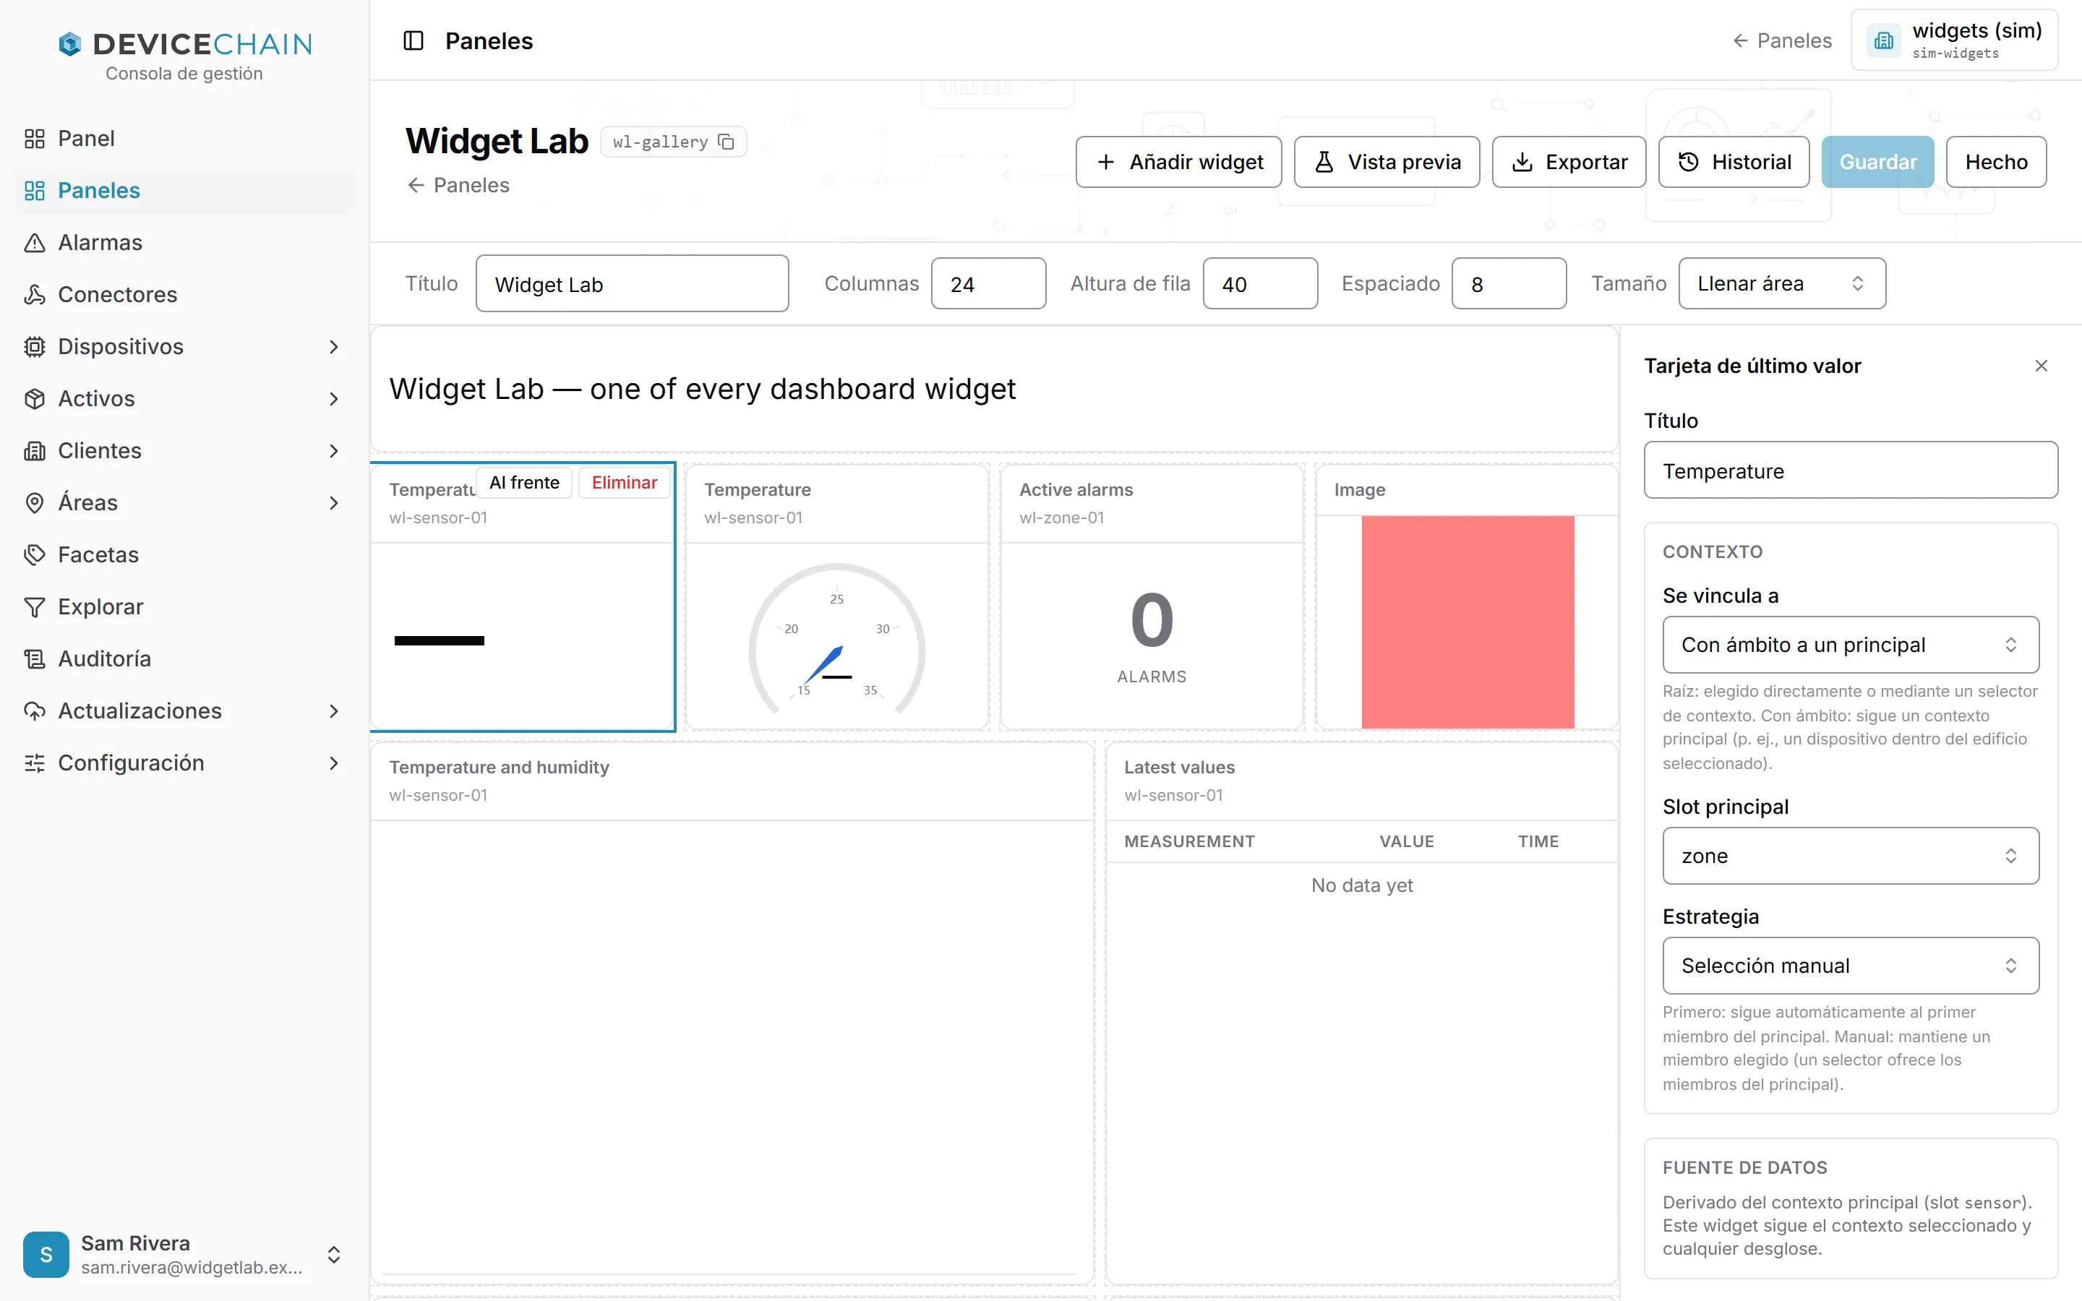This screenshot has width=2082, height=1301.
Task: Close the Tarjeta de último valor panel
Action: (2041, 366)
